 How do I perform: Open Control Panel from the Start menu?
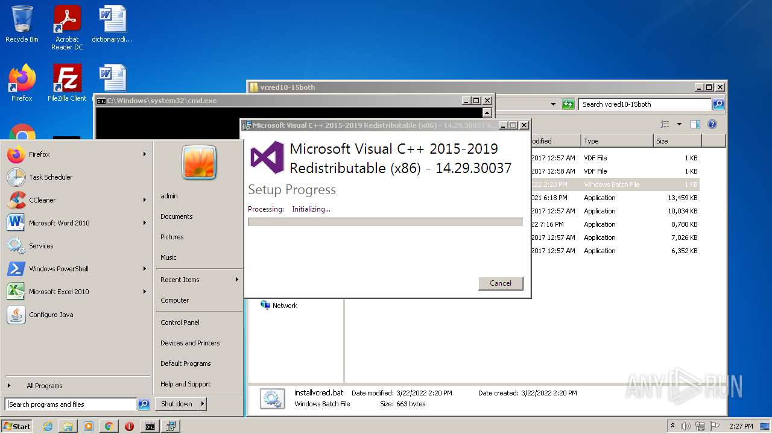(180, 322)
